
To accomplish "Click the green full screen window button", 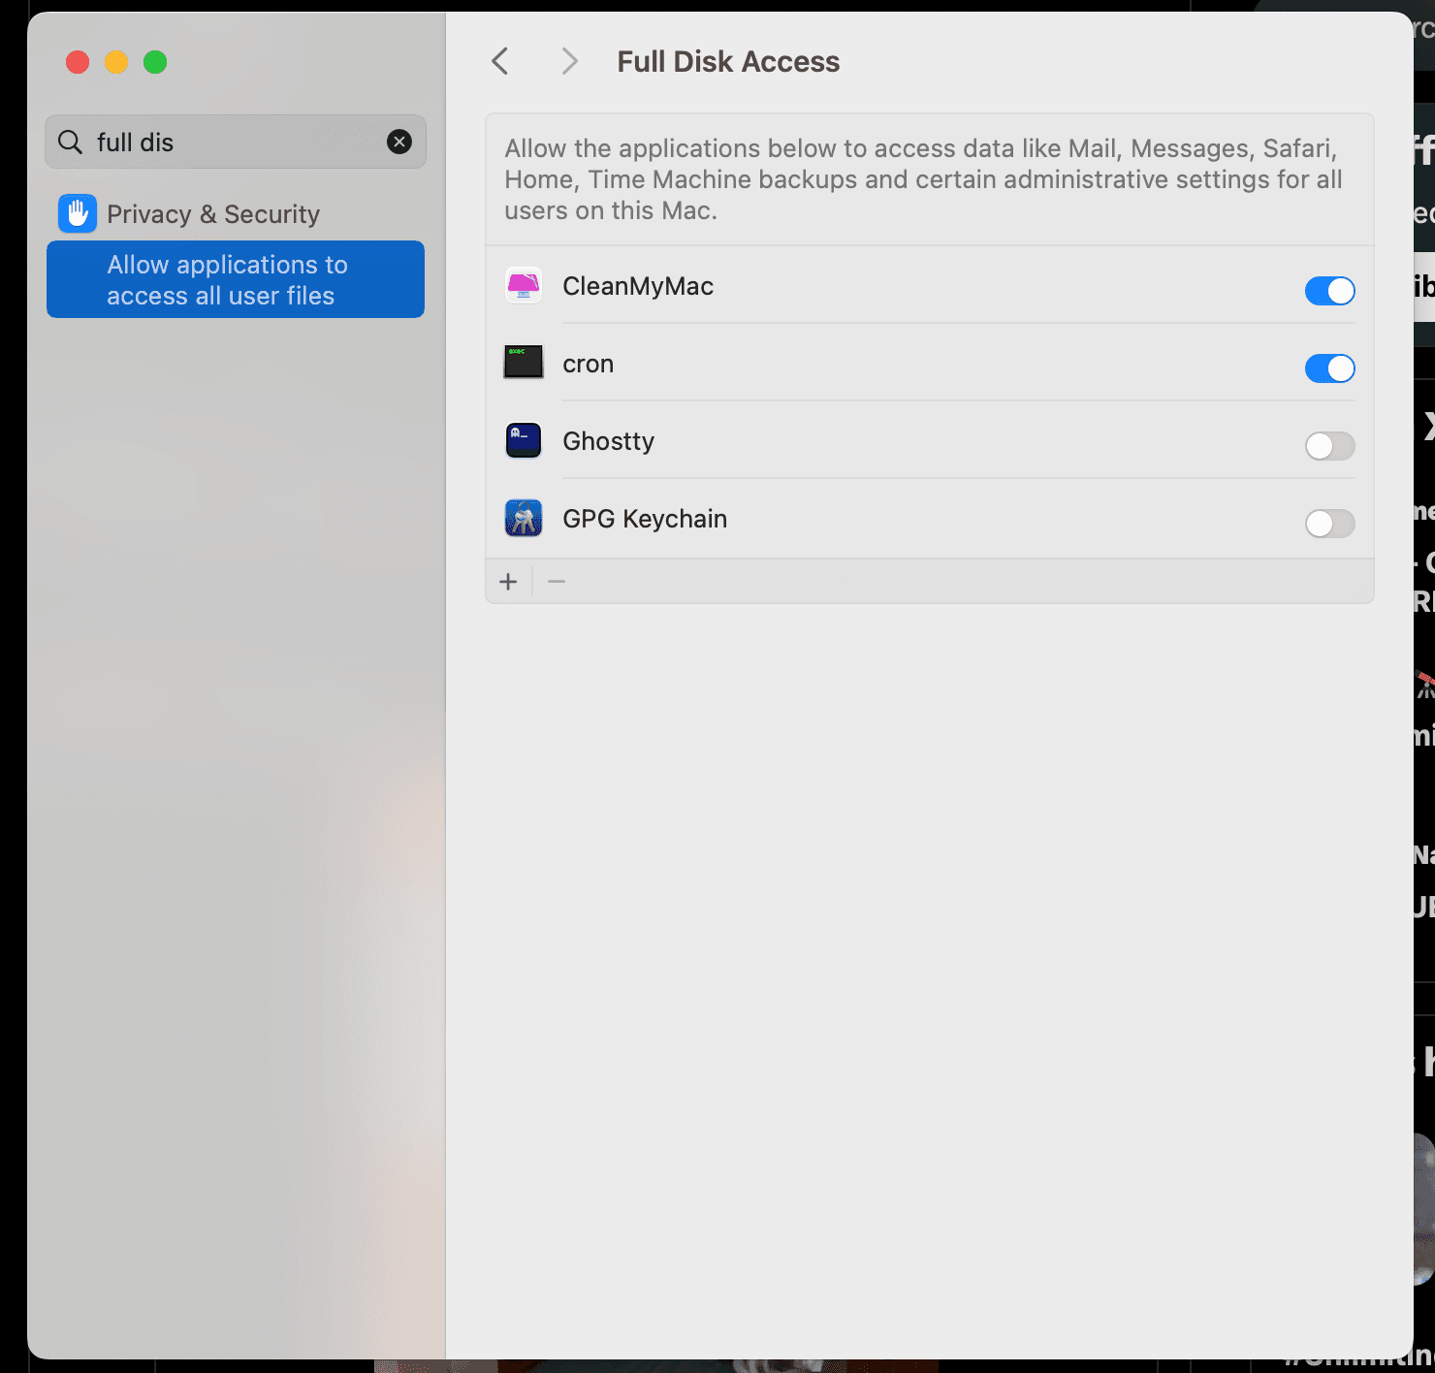I will pos(155,62).
